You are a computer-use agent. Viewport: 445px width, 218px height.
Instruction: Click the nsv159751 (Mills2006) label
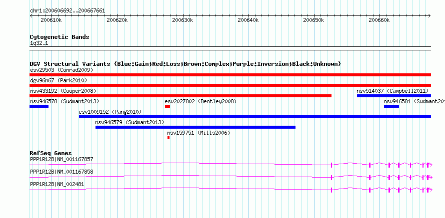[198, 133]
